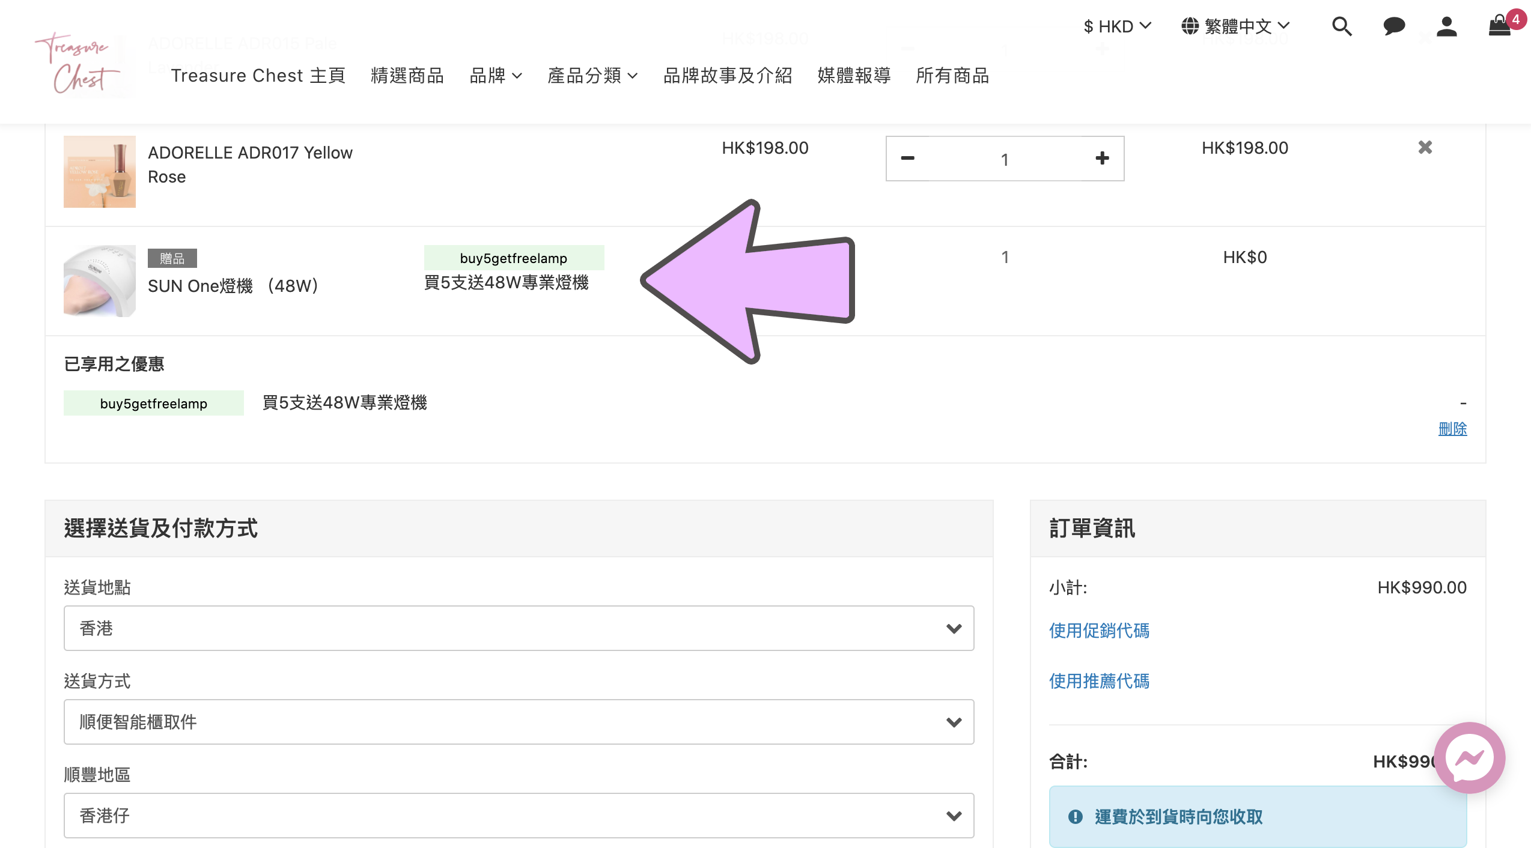Remove ADORELLE ADR017 Yellow Rose with X
The height and width of the screenshot is (848, 1531).
[1425, 148]
